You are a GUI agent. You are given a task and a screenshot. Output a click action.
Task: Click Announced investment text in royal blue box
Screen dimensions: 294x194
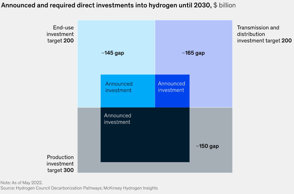[x=171, y=87]
